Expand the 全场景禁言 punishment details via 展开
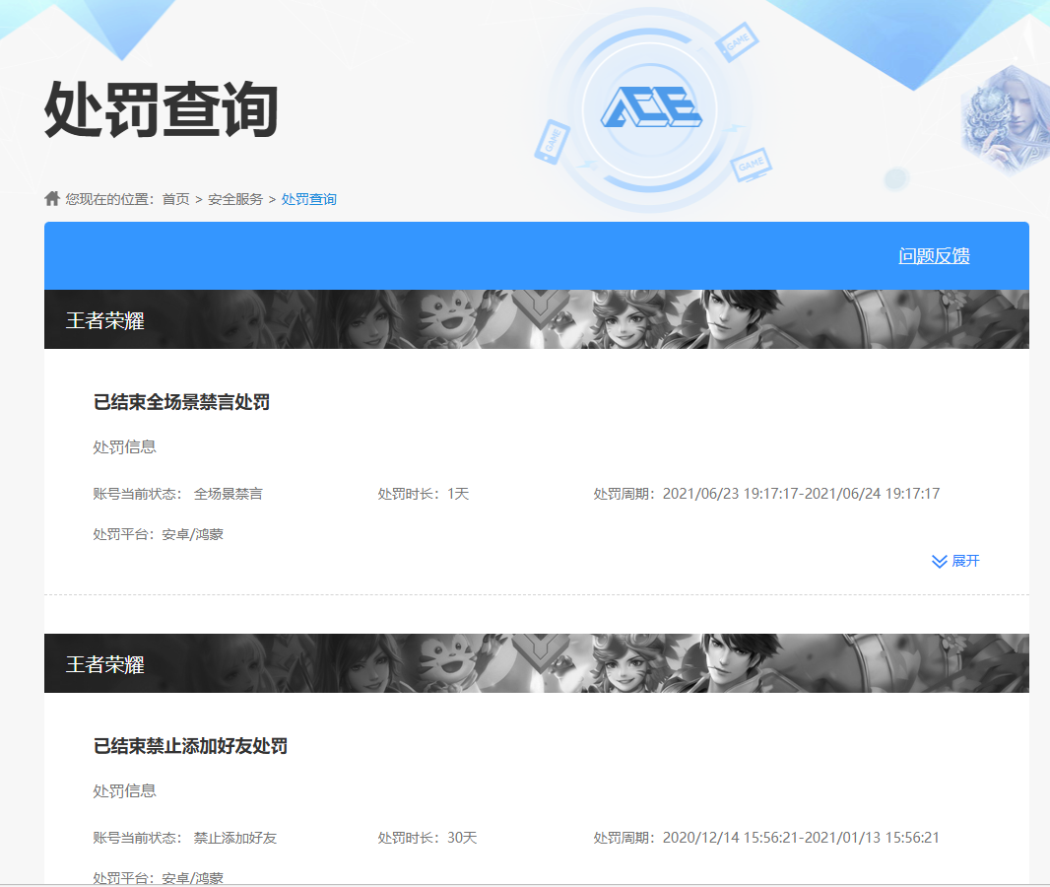 tap(965, 562)
